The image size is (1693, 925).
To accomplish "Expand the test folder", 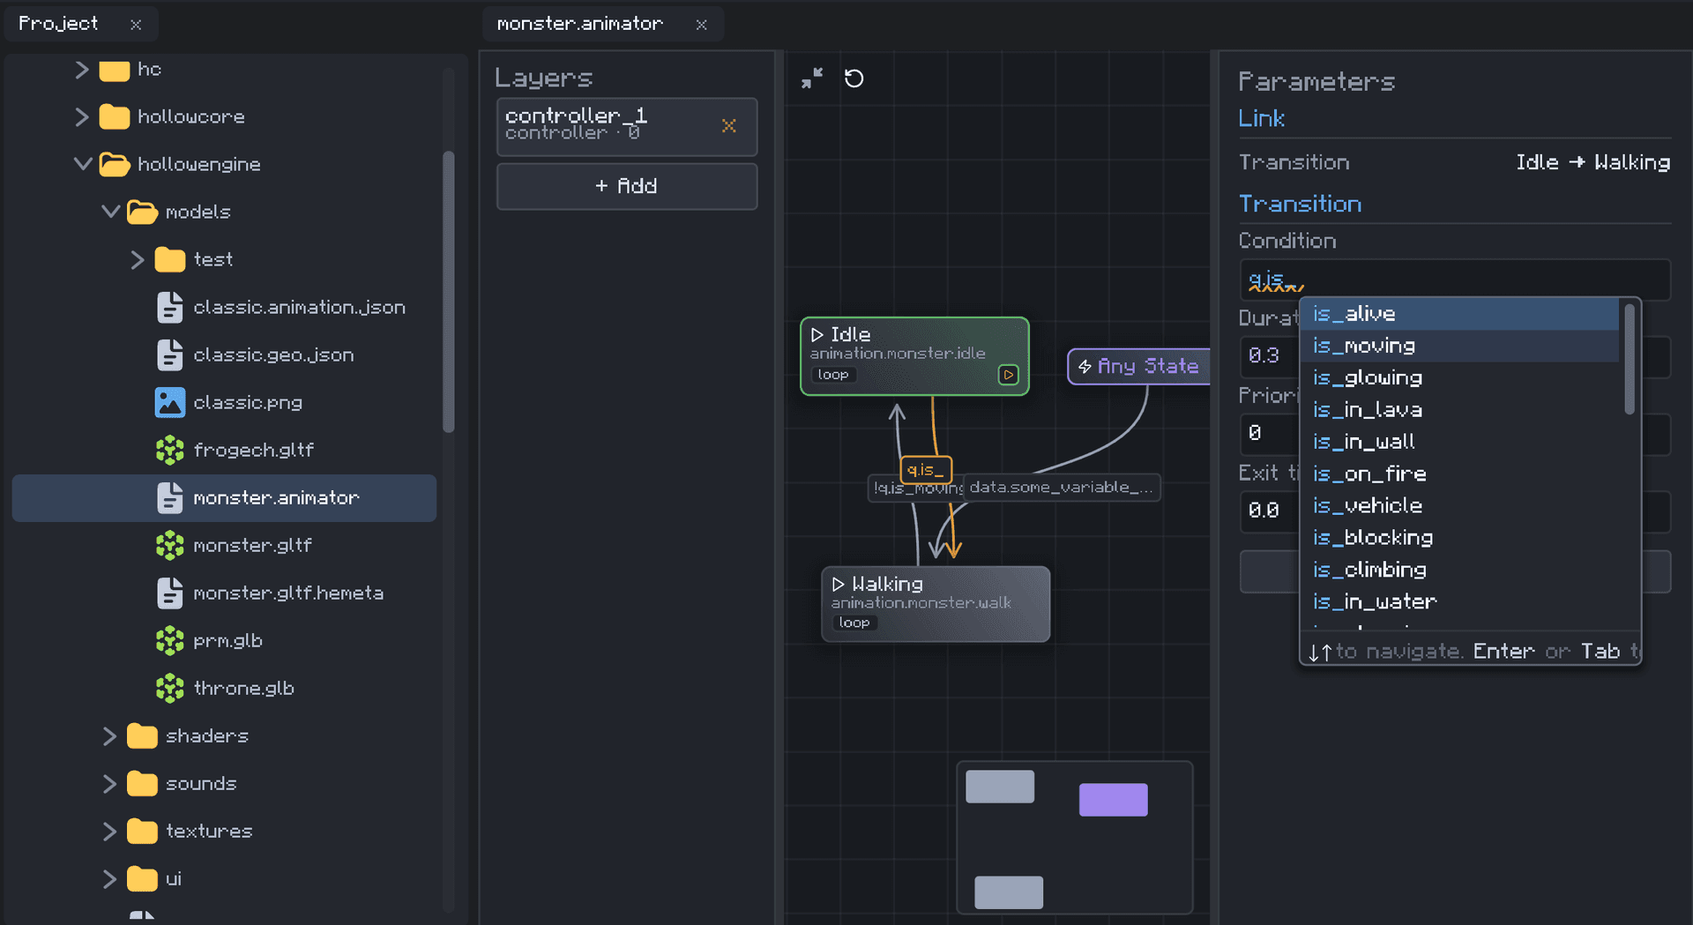I will [138, 260].
